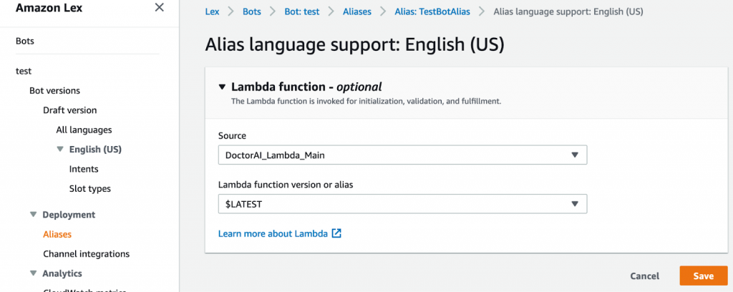
Task: Click the Amazon Lex sidebar title
Action: coord(49,8)
